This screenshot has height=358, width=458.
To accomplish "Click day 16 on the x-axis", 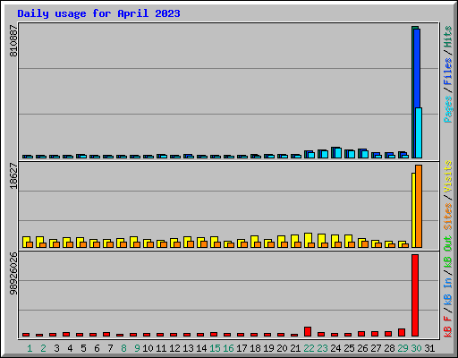I will click(x=228, y=348).
